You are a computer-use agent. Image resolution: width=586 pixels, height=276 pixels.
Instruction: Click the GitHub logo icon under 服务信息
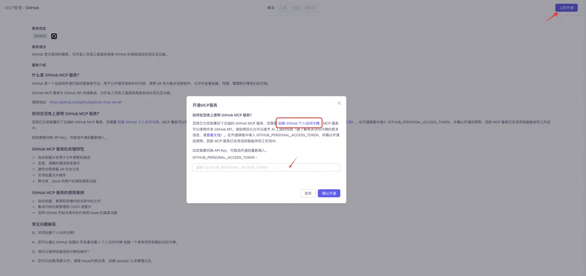pos(54,36)
